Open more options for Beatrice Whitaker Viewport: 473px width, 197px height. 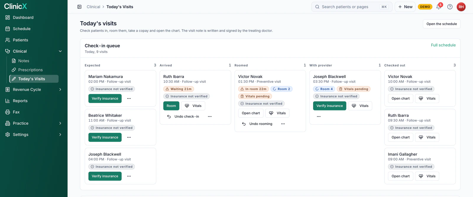click(129, 137)
